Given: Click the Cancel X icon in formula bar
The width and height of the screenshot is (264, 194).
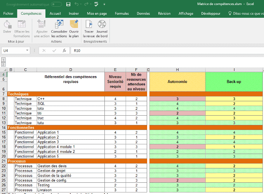Looking at the screenshot, I should [44, 50].
